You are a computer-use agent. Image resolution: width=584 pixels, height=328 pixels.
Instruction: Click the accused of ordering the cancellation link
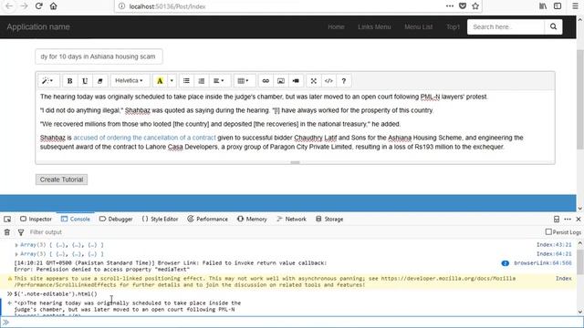[144, 138]
